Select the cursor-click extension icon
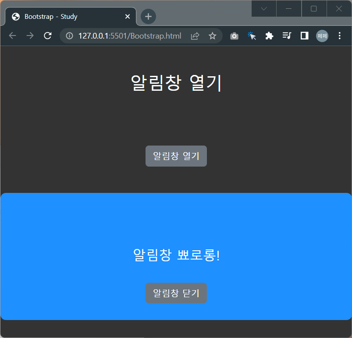The image size is (352, 338). (252, 36)
